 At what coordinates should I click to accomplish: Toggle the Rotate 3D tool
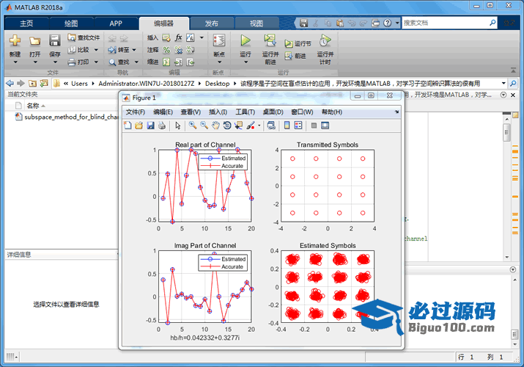coord(227,126)
